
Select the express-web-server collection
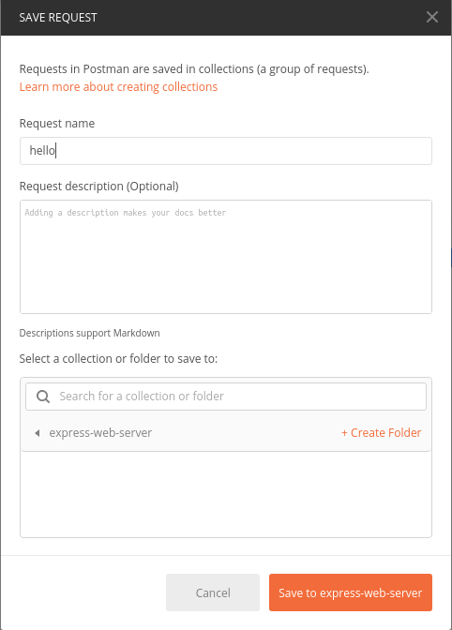point(100,433)
